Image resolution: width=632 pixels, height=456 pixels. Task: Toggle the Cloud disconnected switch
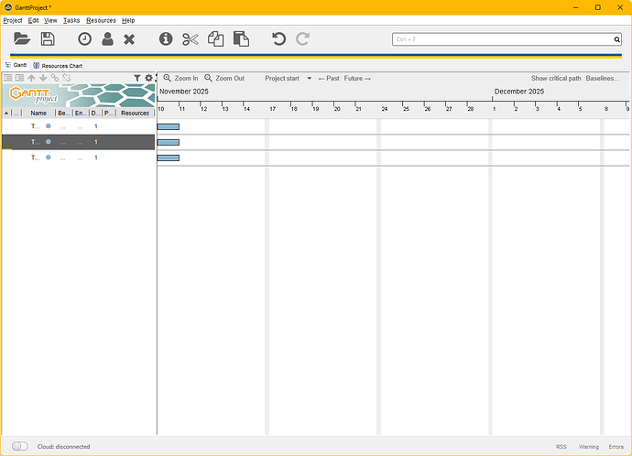[20, 447]
